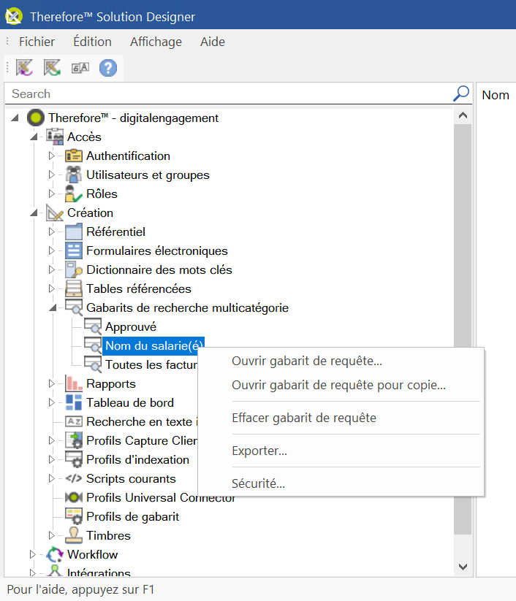Click the Tables référencées icon

74,288
